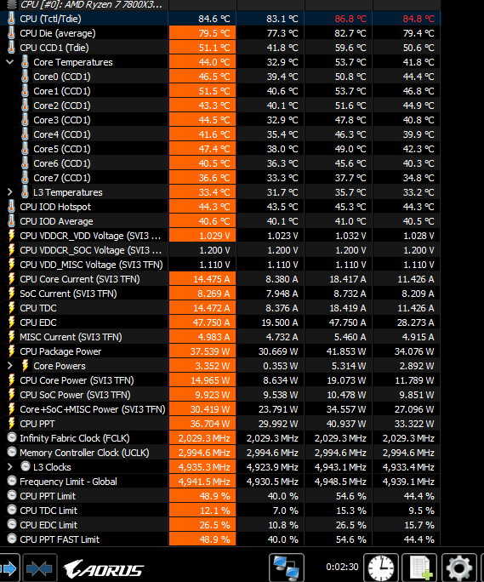
Task: Click lightning icon beside CPU Core Current
Action: point(12,279)
